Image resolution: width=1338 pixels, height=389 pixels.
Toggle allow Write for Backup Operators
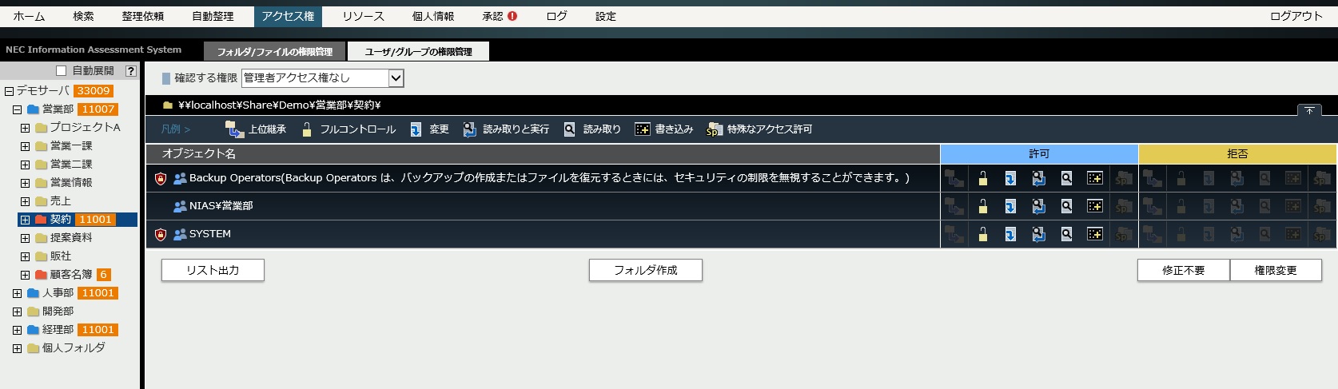pyautogui.click(x=1095, y=178)
